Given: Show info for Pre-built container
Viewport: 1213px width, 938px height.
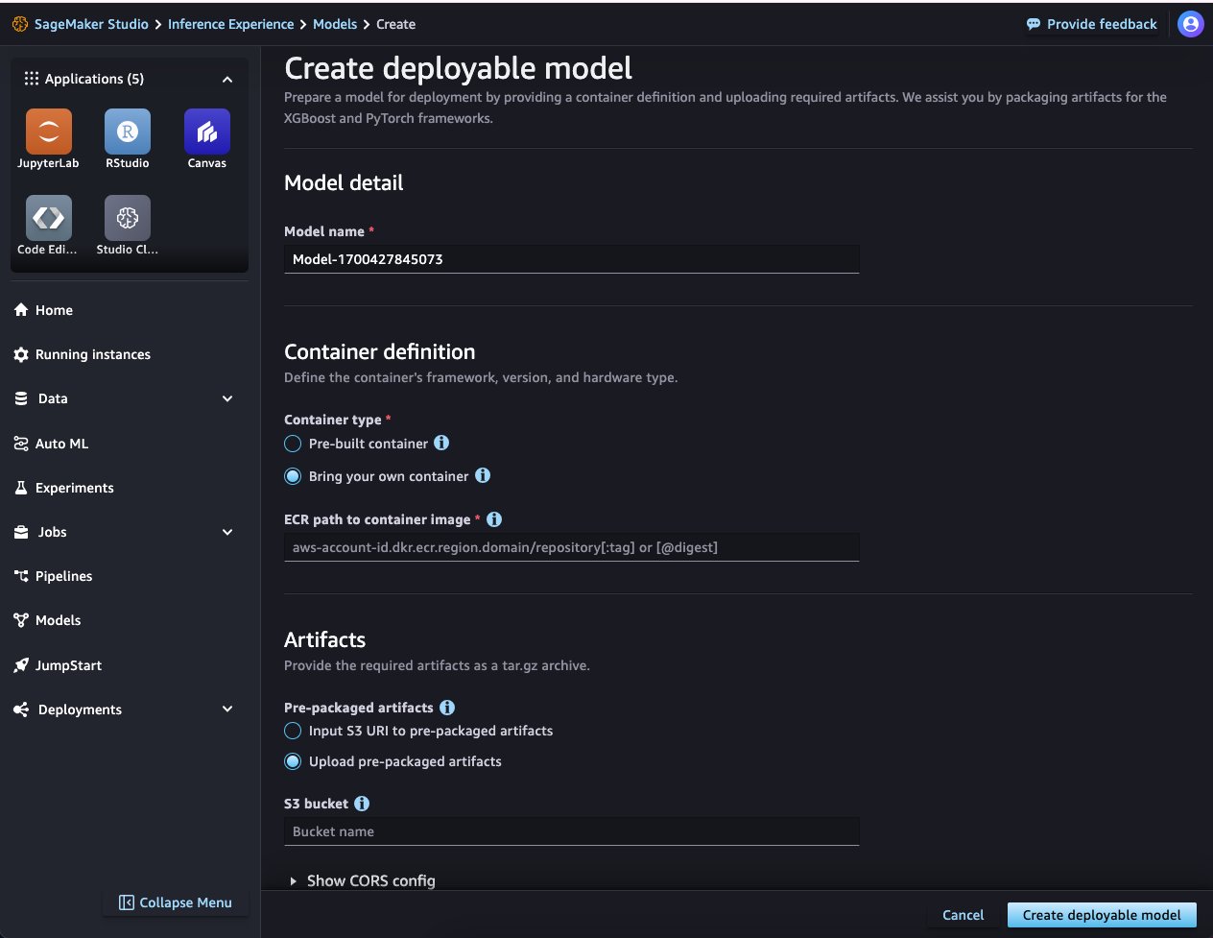Looking at the screenshot, I should [441, 443].
